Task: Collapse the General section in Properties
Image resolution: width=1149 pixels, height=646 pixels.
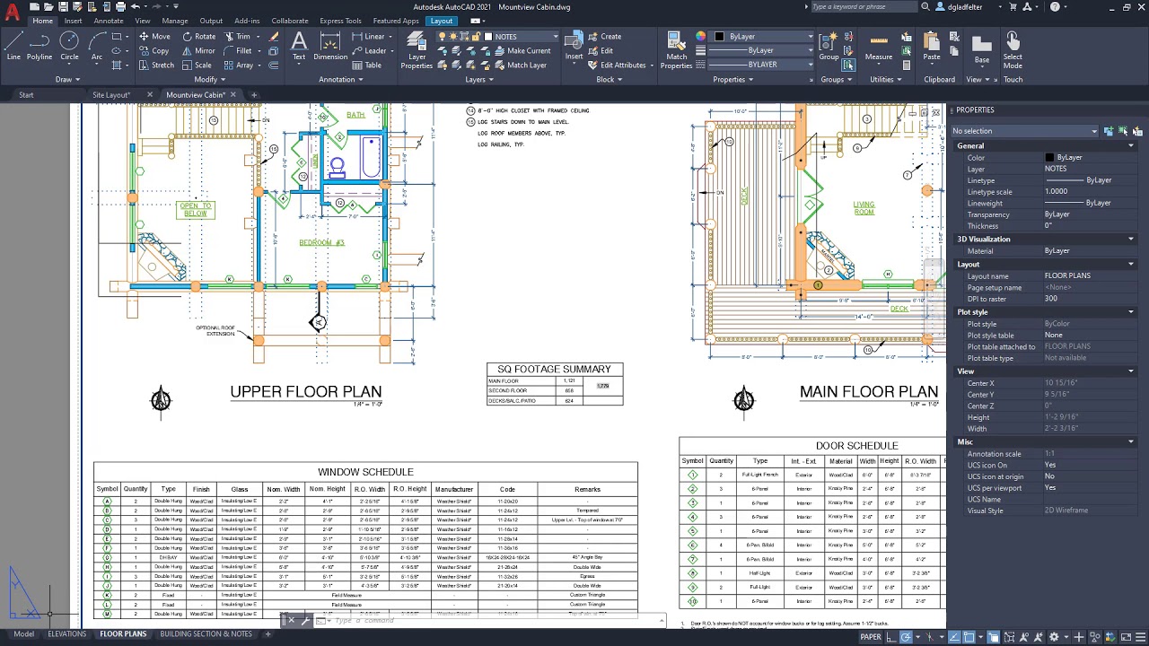Action: pos(1131,145)
